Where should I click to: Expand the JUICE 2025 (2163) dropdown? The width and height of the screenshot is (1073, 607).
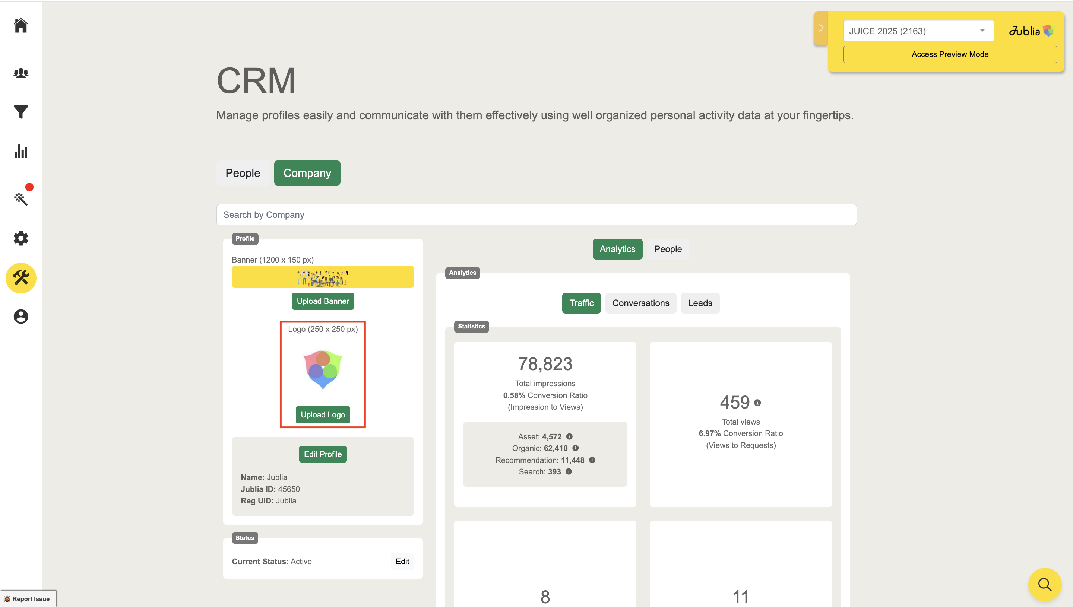(x=918, y=31)
